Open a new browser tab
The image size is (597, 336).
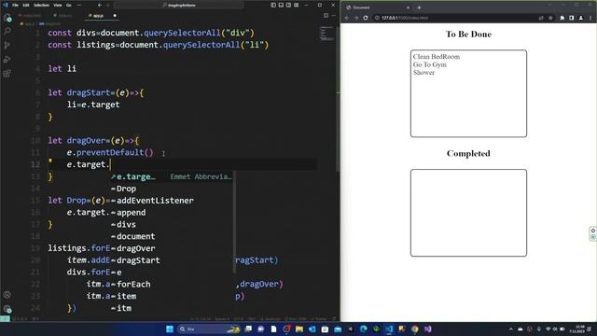point(419,7)
